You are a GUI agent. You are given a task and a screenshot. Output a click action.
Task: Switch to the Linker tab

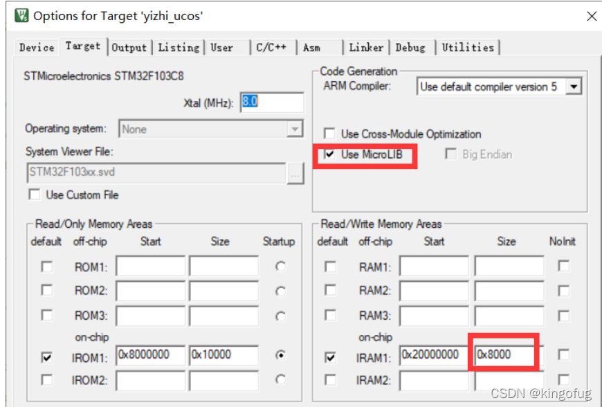pyautogui.click(x=366, y=48)
